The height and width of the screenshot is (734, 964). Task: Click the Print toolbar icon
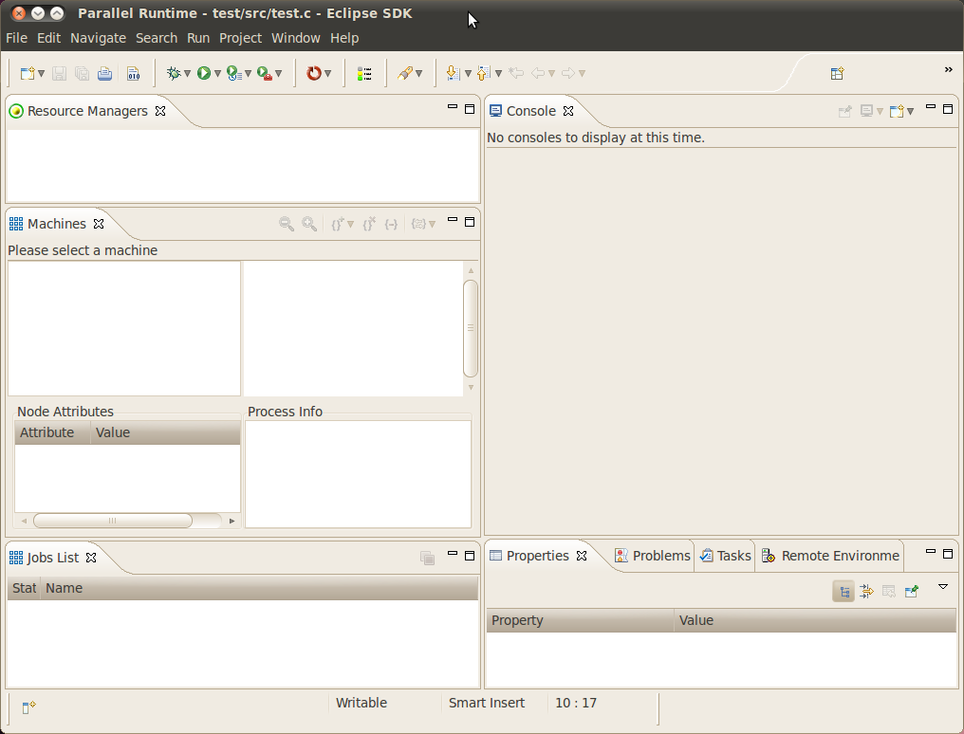coord(104,74)
